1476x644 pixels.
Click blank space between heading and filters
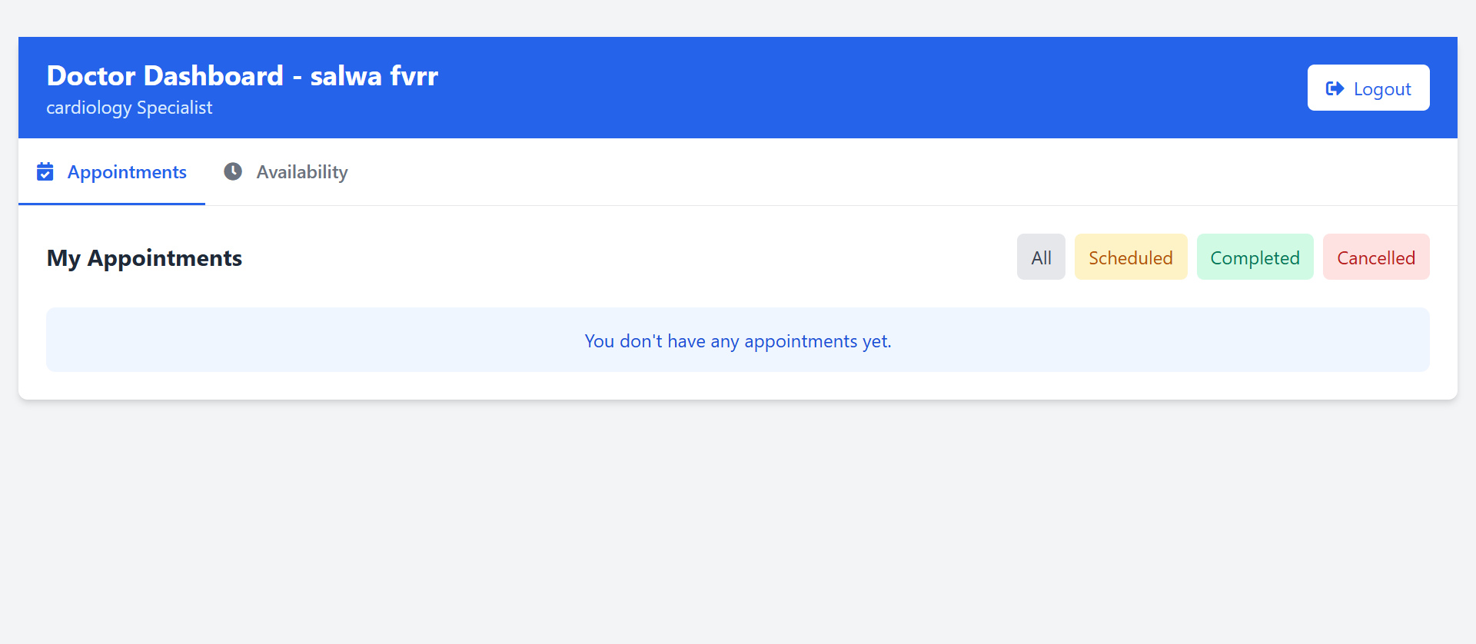tap(615, 257)
